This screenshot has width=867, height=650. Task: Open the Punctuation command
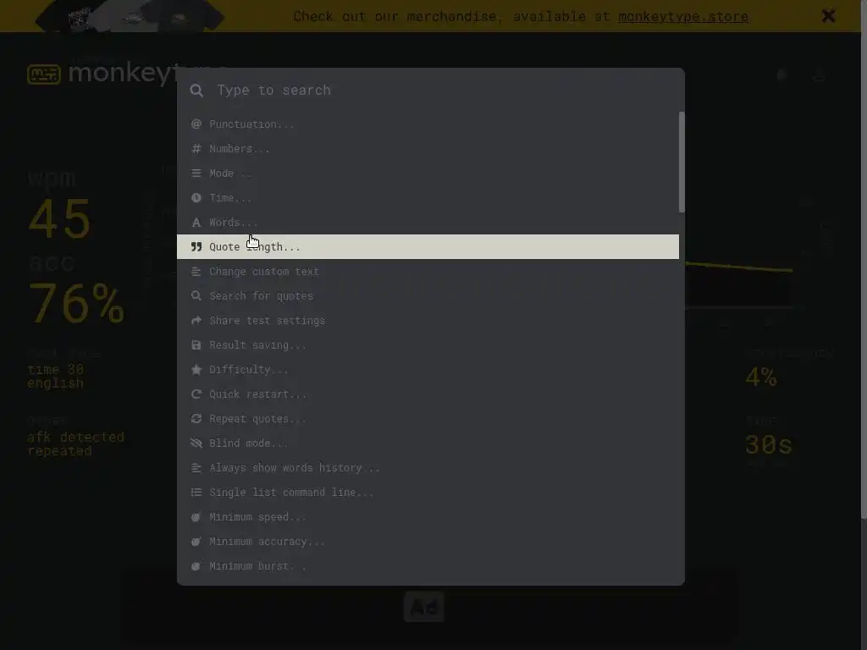428,124
